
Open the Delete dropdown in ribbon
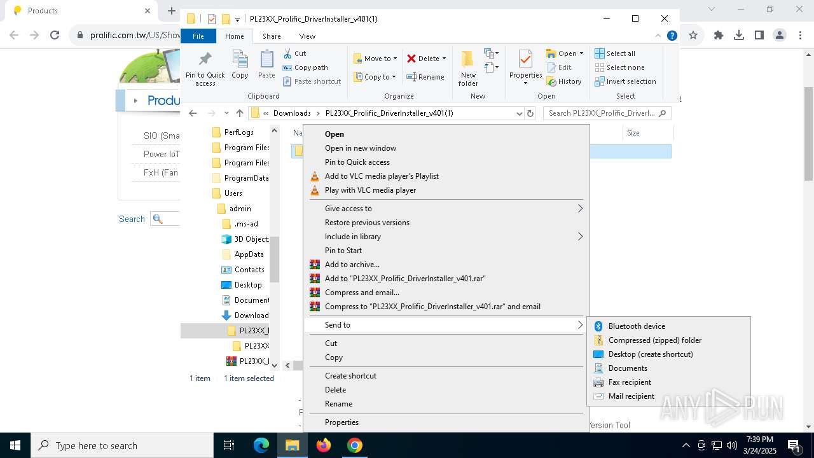tap(444, 59)
